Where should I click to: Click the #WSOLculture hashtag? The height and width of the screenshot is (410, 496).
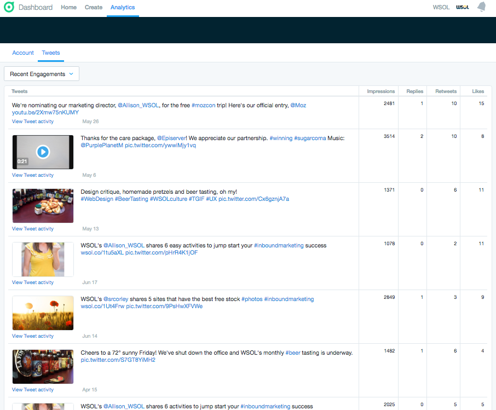point(169,199)
